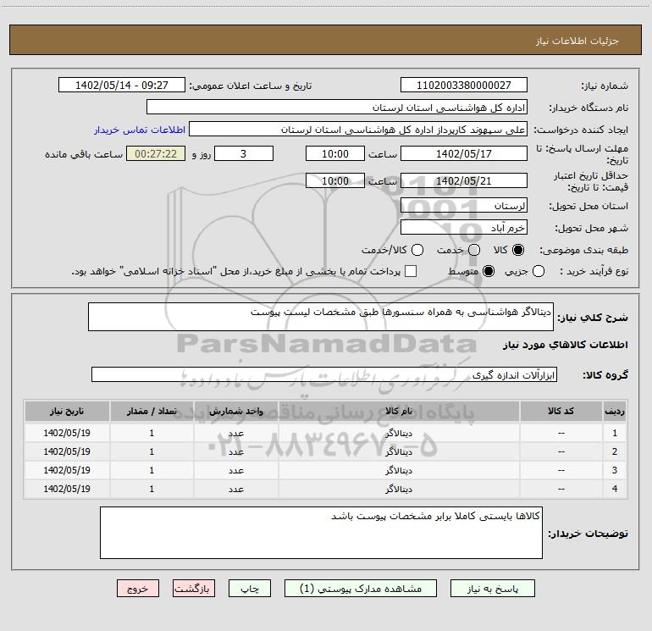Click the countdown timer 00:27:22
The height and width of the screenshot is (631, 652).
(156, 154)
